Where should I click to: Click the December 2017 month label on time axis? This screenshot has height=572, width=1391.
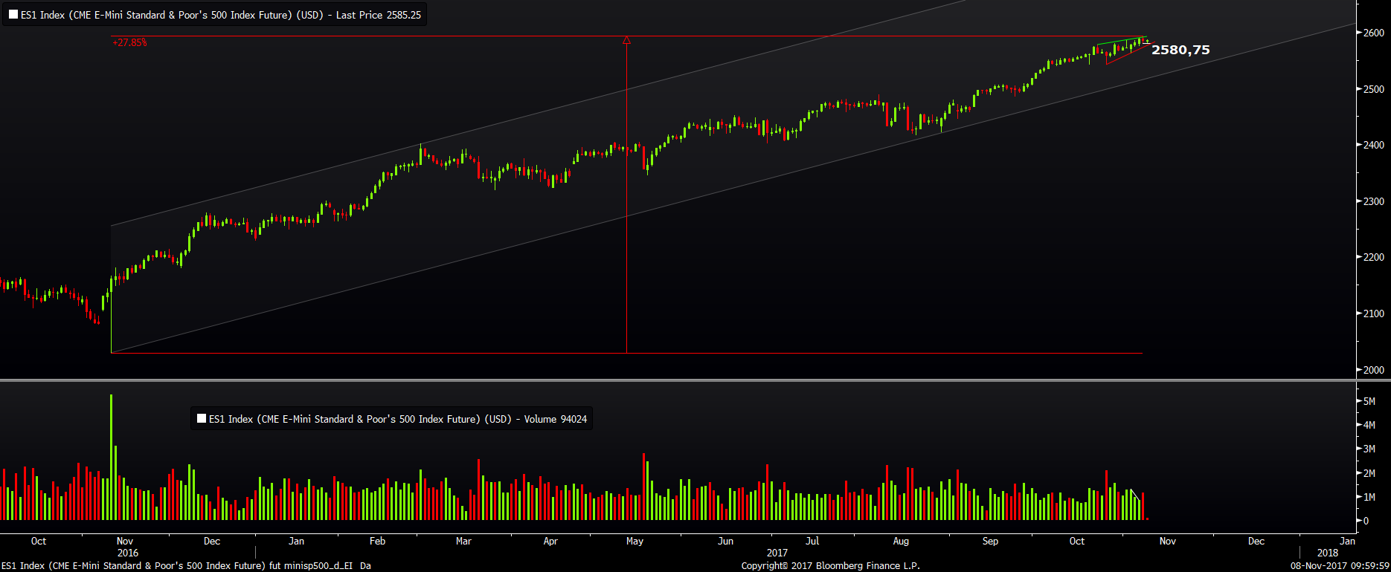pyautogui.click(x=1256, y=541)
